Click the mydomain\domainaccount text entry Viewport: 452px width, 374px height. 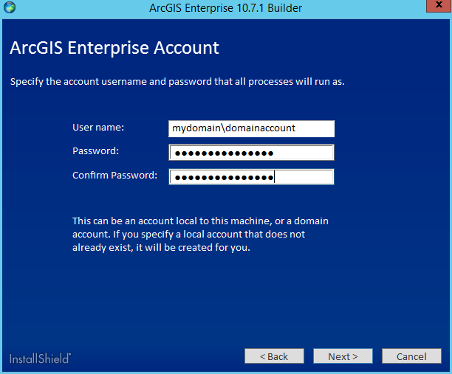[x=233, y=128]
